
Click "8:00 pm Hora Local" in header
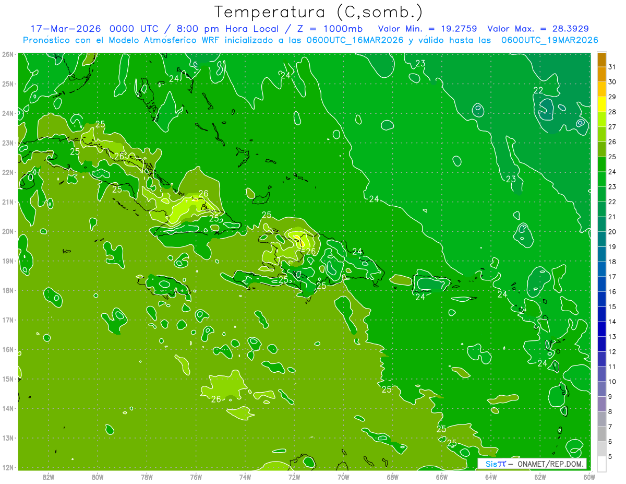[226, 28]
